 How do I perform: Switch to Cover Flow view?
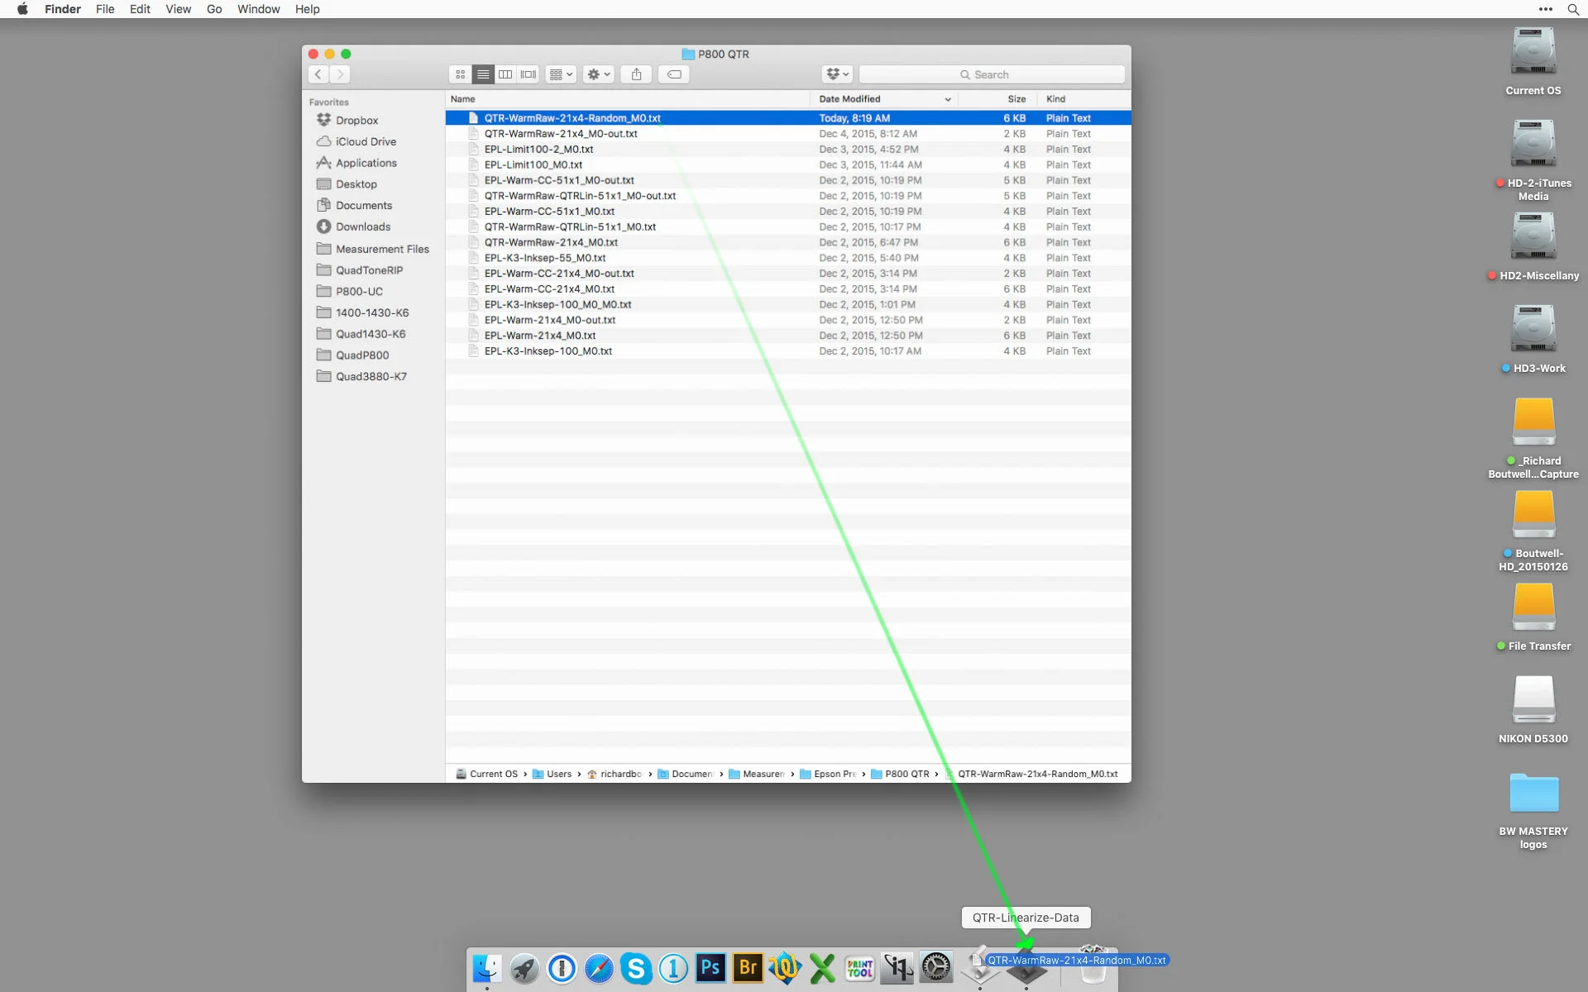[529, 74]
